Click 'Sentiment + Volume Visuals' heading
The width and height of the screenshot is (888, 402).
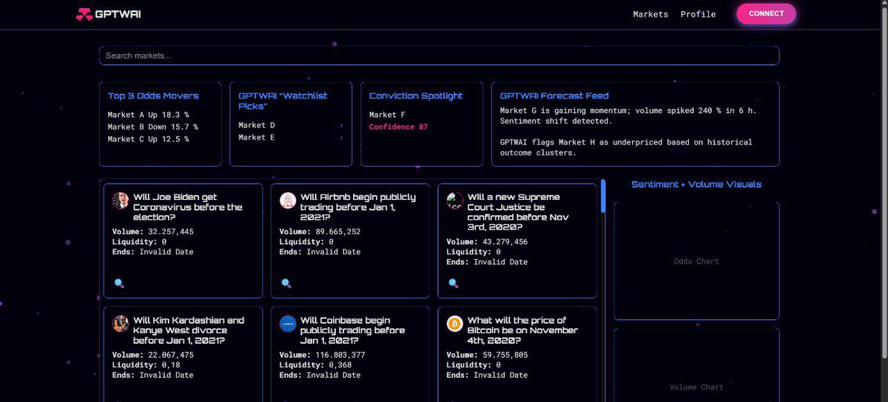click(696, 184)
